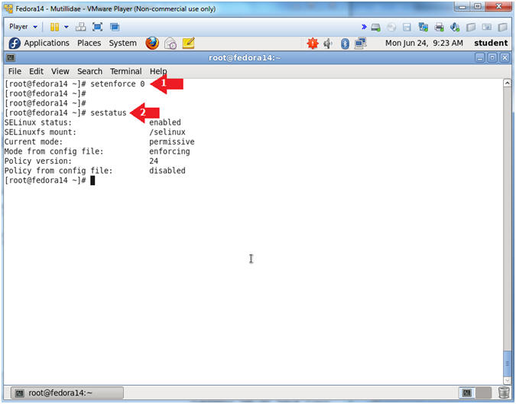The image size is (516, 404).
Task: Open the VMware Player menu
Action: pyautogui.click(x=23, y=27)
